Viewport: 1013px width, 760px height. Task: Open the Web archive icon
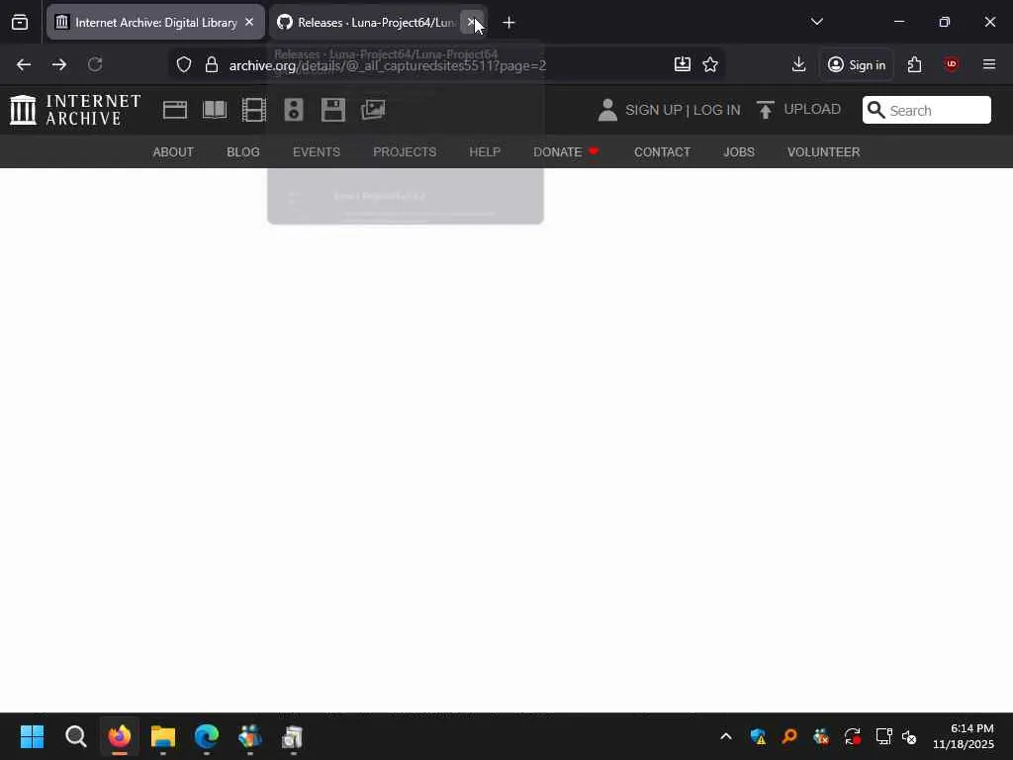coord(175,110)
